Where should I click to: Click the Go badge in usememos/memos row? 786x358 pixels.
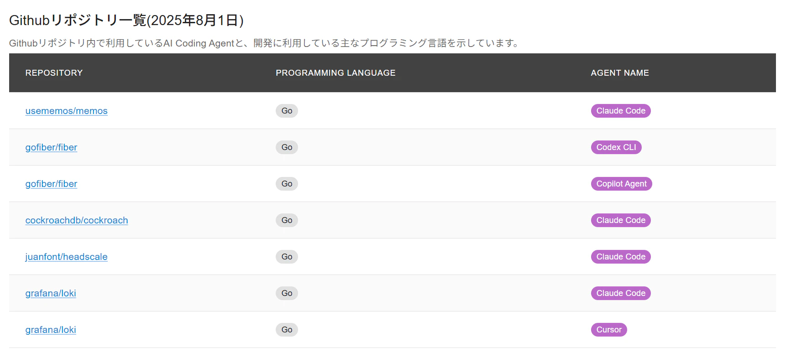287,111
